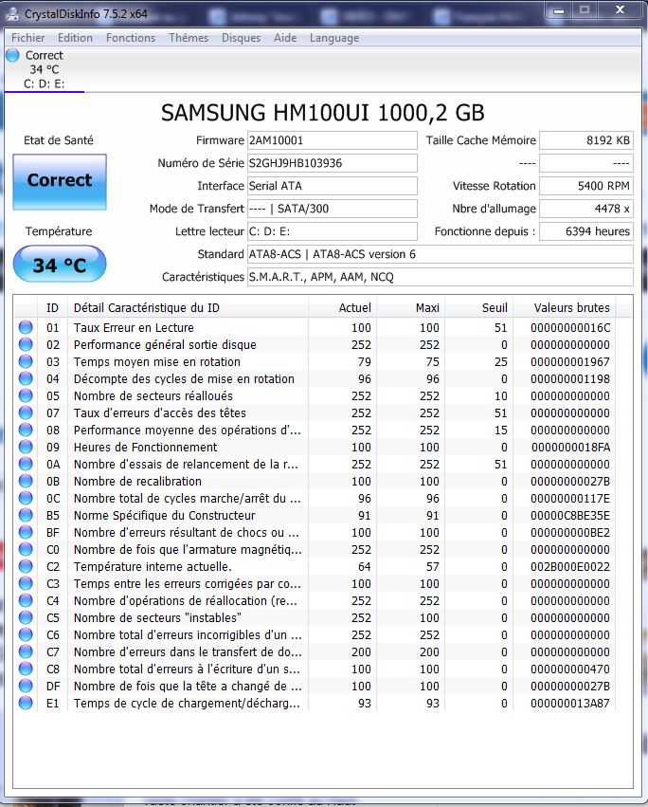Click status orb for row ID 0A
Screen dimensions: 648x807
pyautogui.click(x=26, y=464)
